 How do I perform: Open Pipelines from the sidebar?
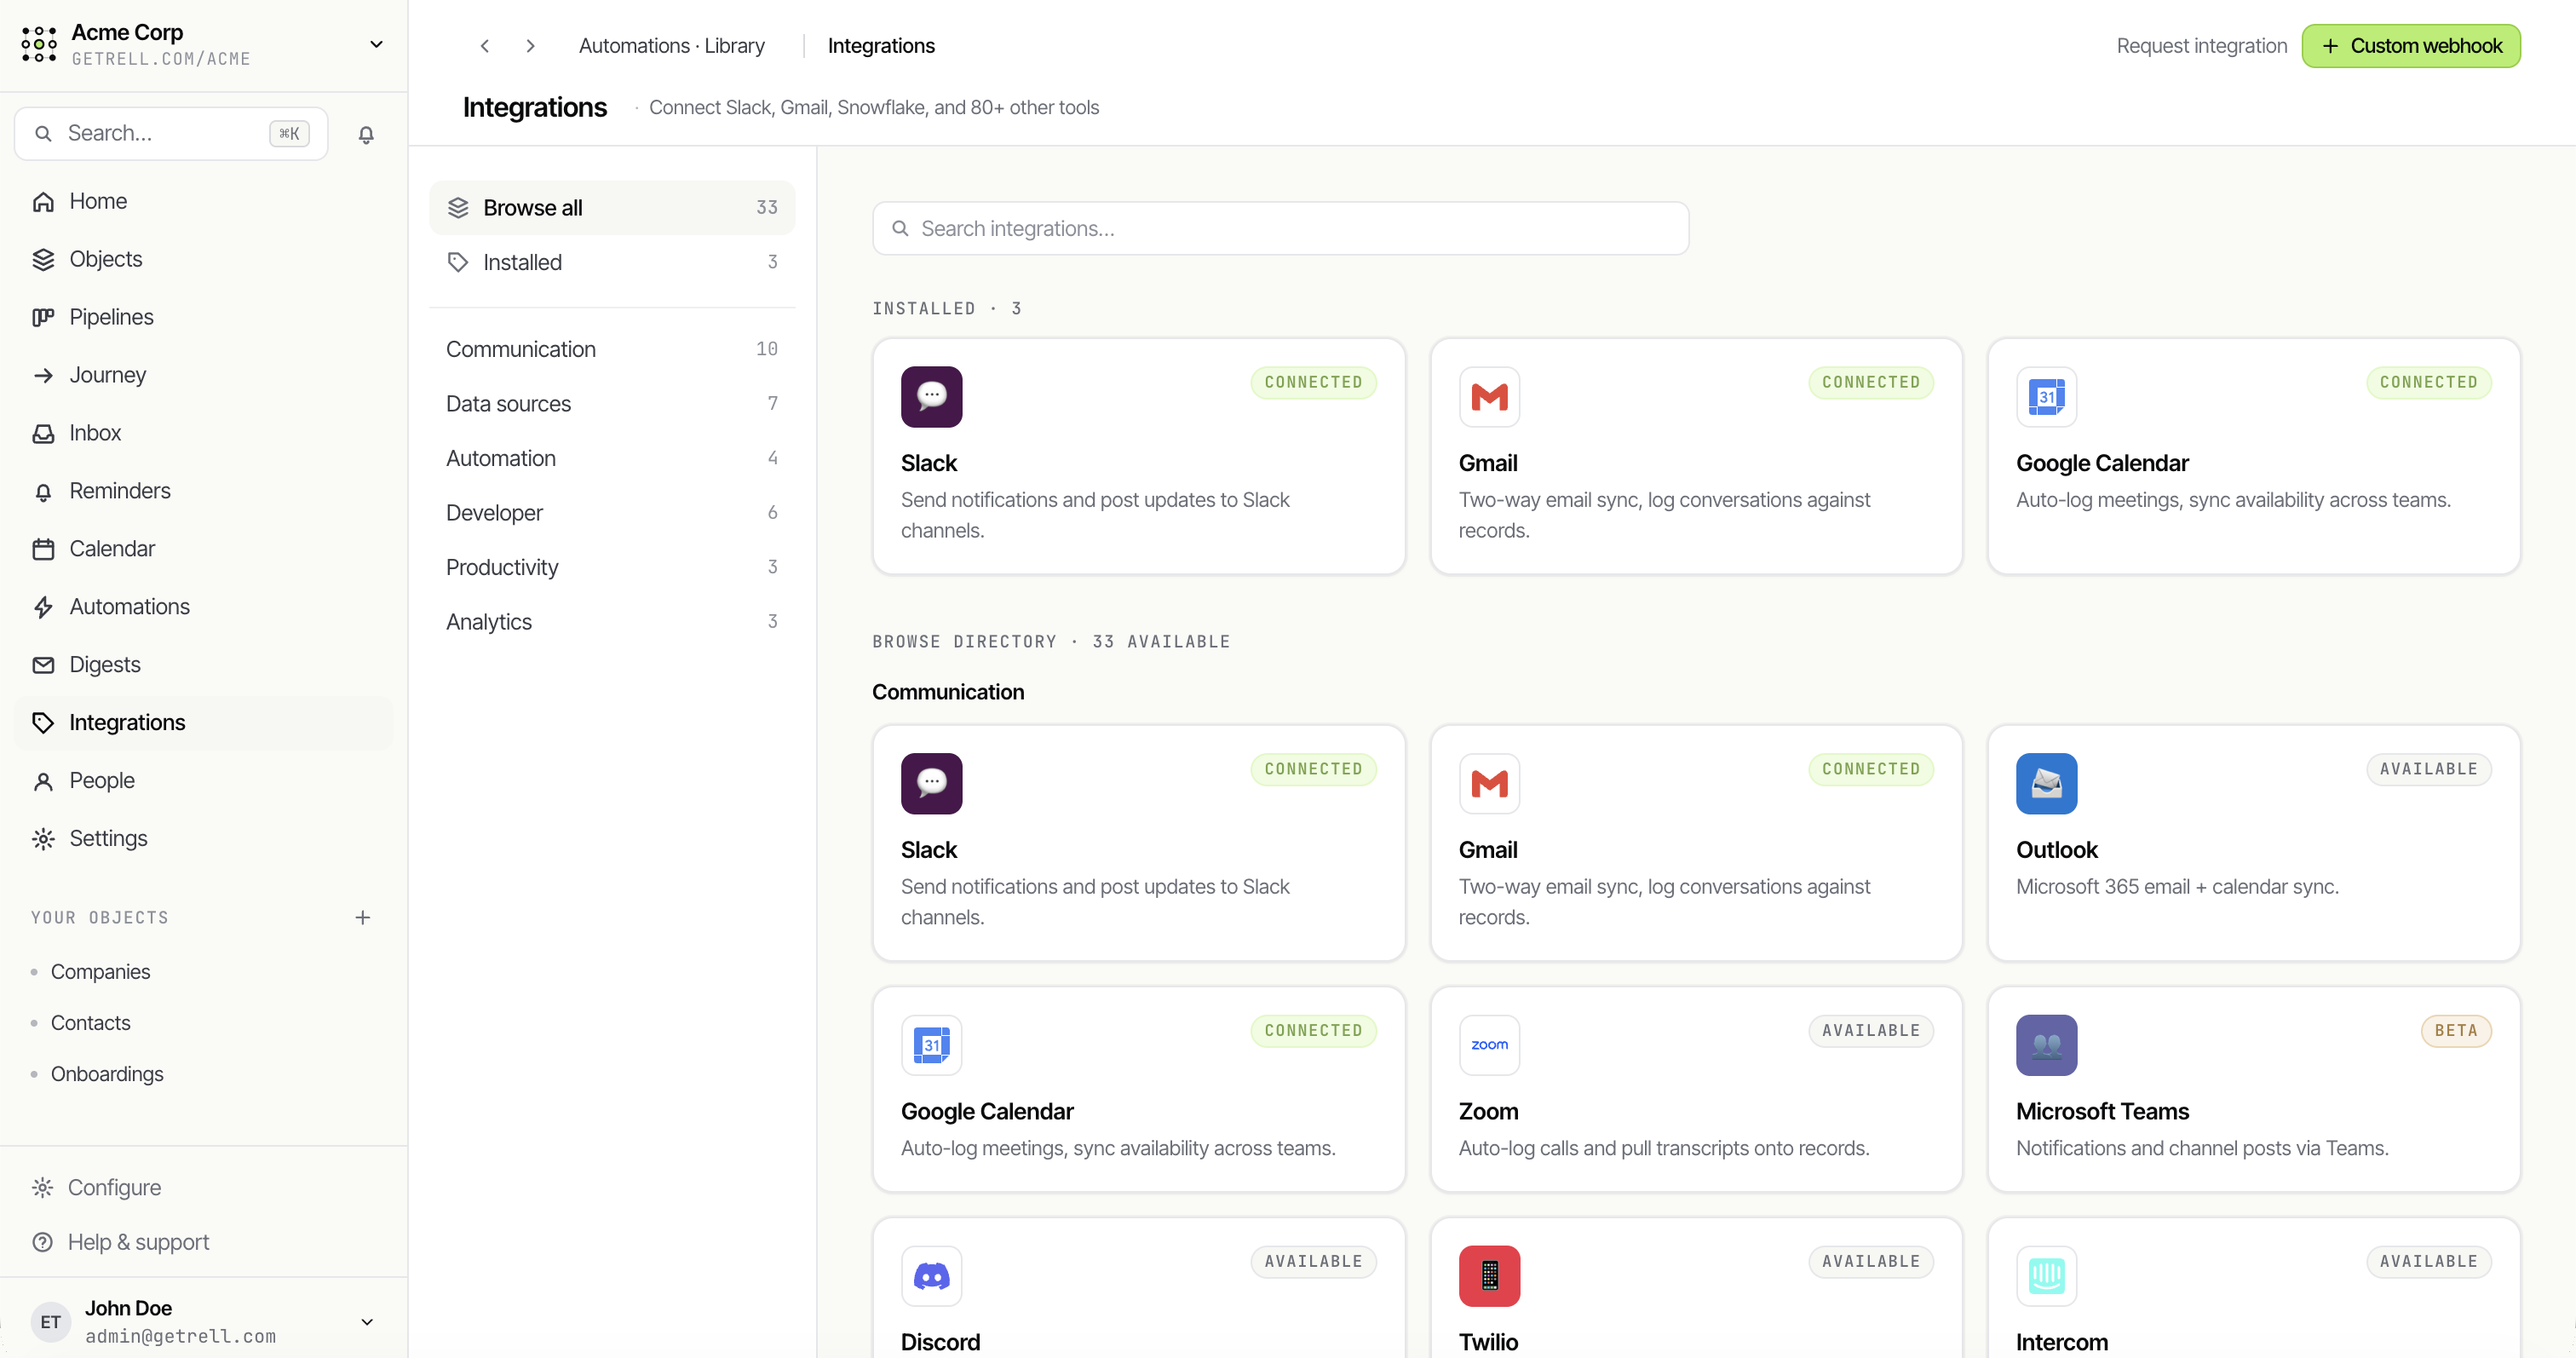coord(204,318)
